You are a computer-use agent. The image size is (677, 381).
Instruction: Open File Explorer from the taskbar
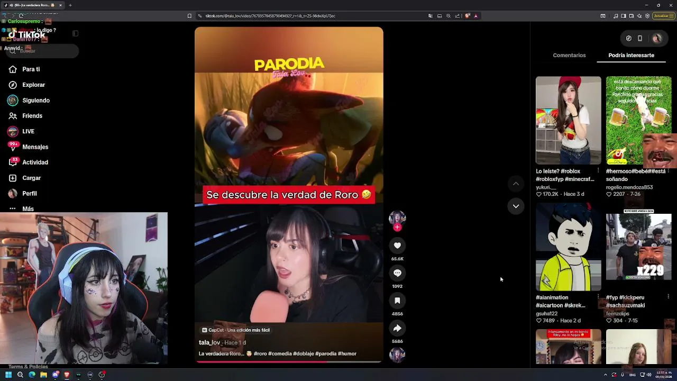tap(43, 375)
